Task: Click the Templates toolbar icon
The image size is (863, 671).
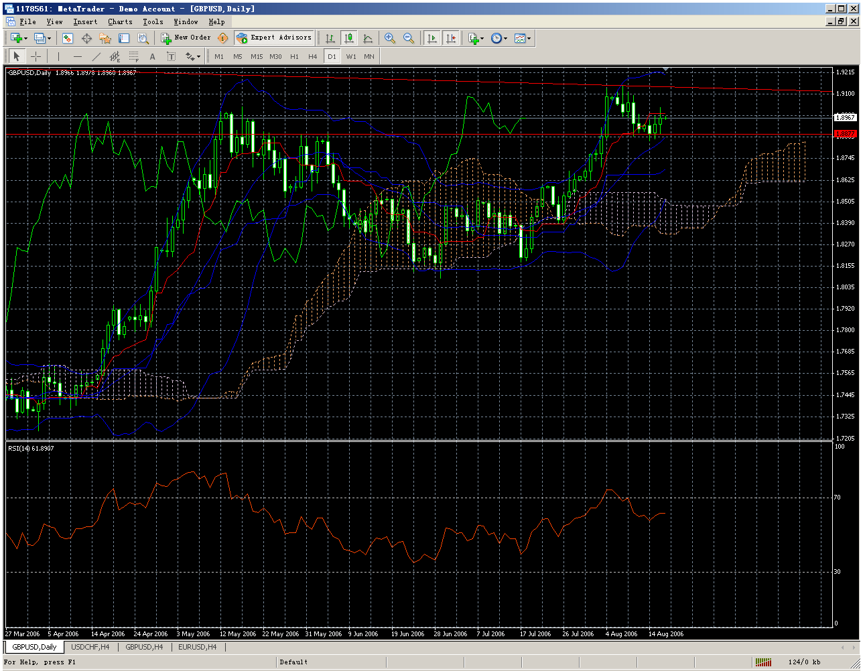Action: coord(520,38)
